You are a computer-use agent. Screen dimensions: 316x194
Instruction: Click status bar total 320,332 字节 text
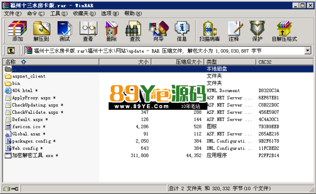coord(228,188)
